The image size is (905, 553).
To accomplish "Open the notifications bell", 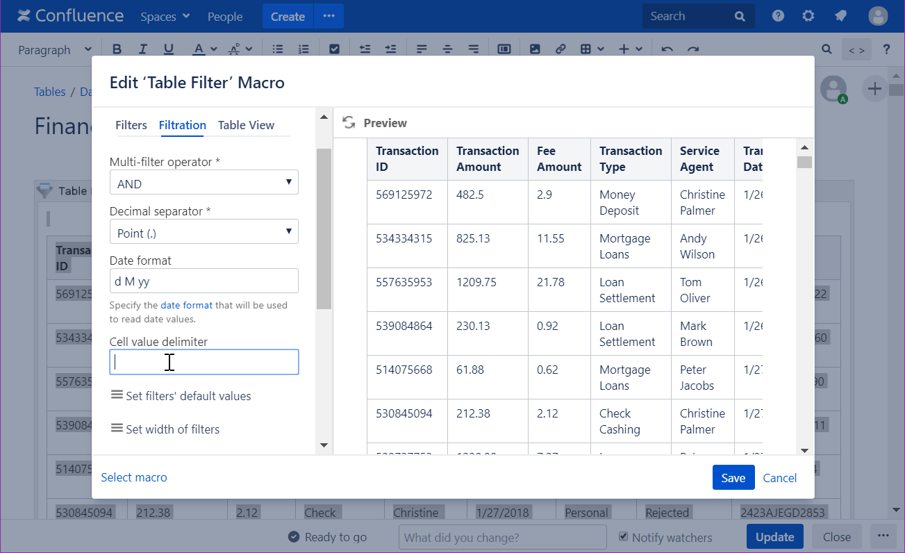I will click(x=840, y=15).
